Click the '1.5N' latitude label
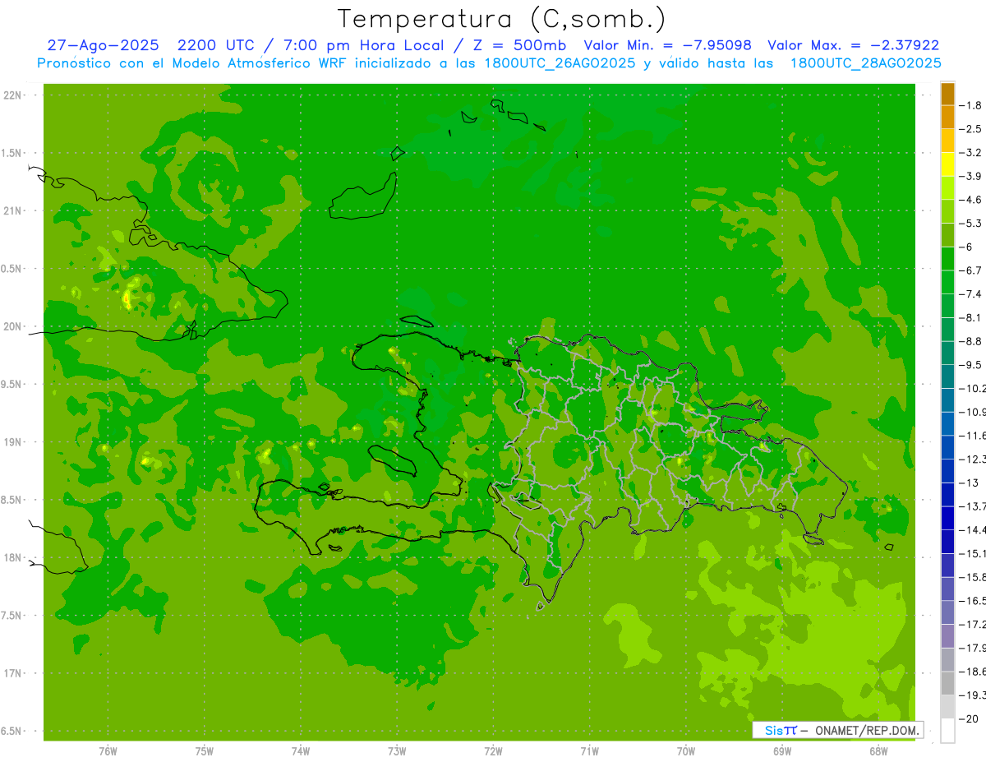The image size is (986, 762). click(x=12, y=153)
